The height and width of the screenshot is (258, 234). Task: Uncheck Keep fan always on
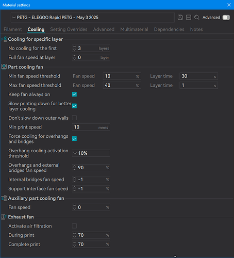74,94
